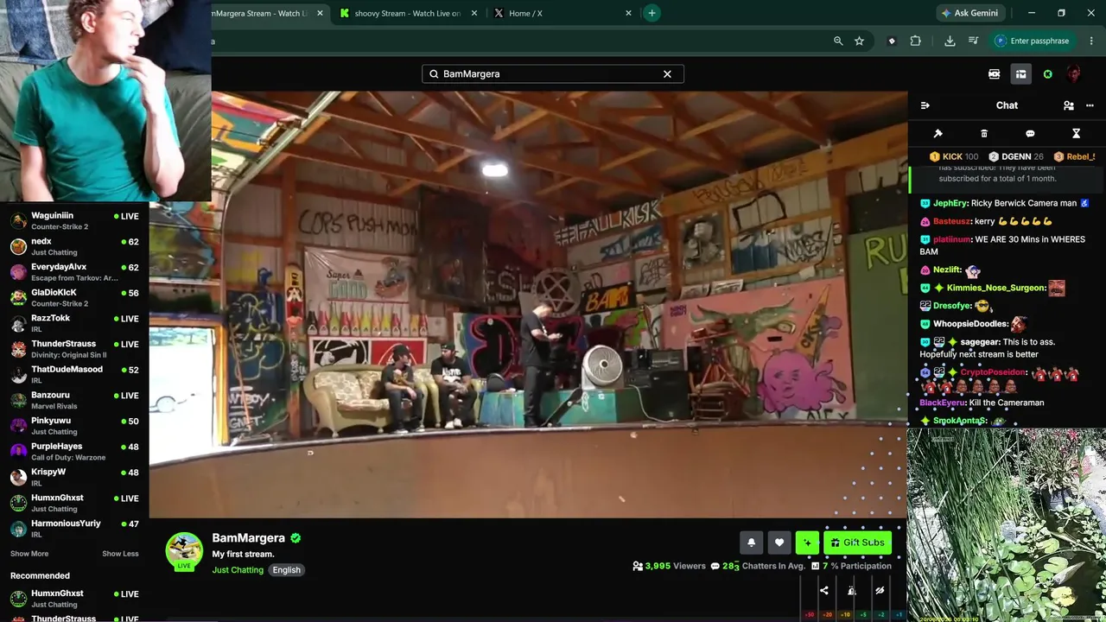1106x622 pixels.
Task: Switch to the BamMargera Stream browser tab
Action: pos(268,13)
